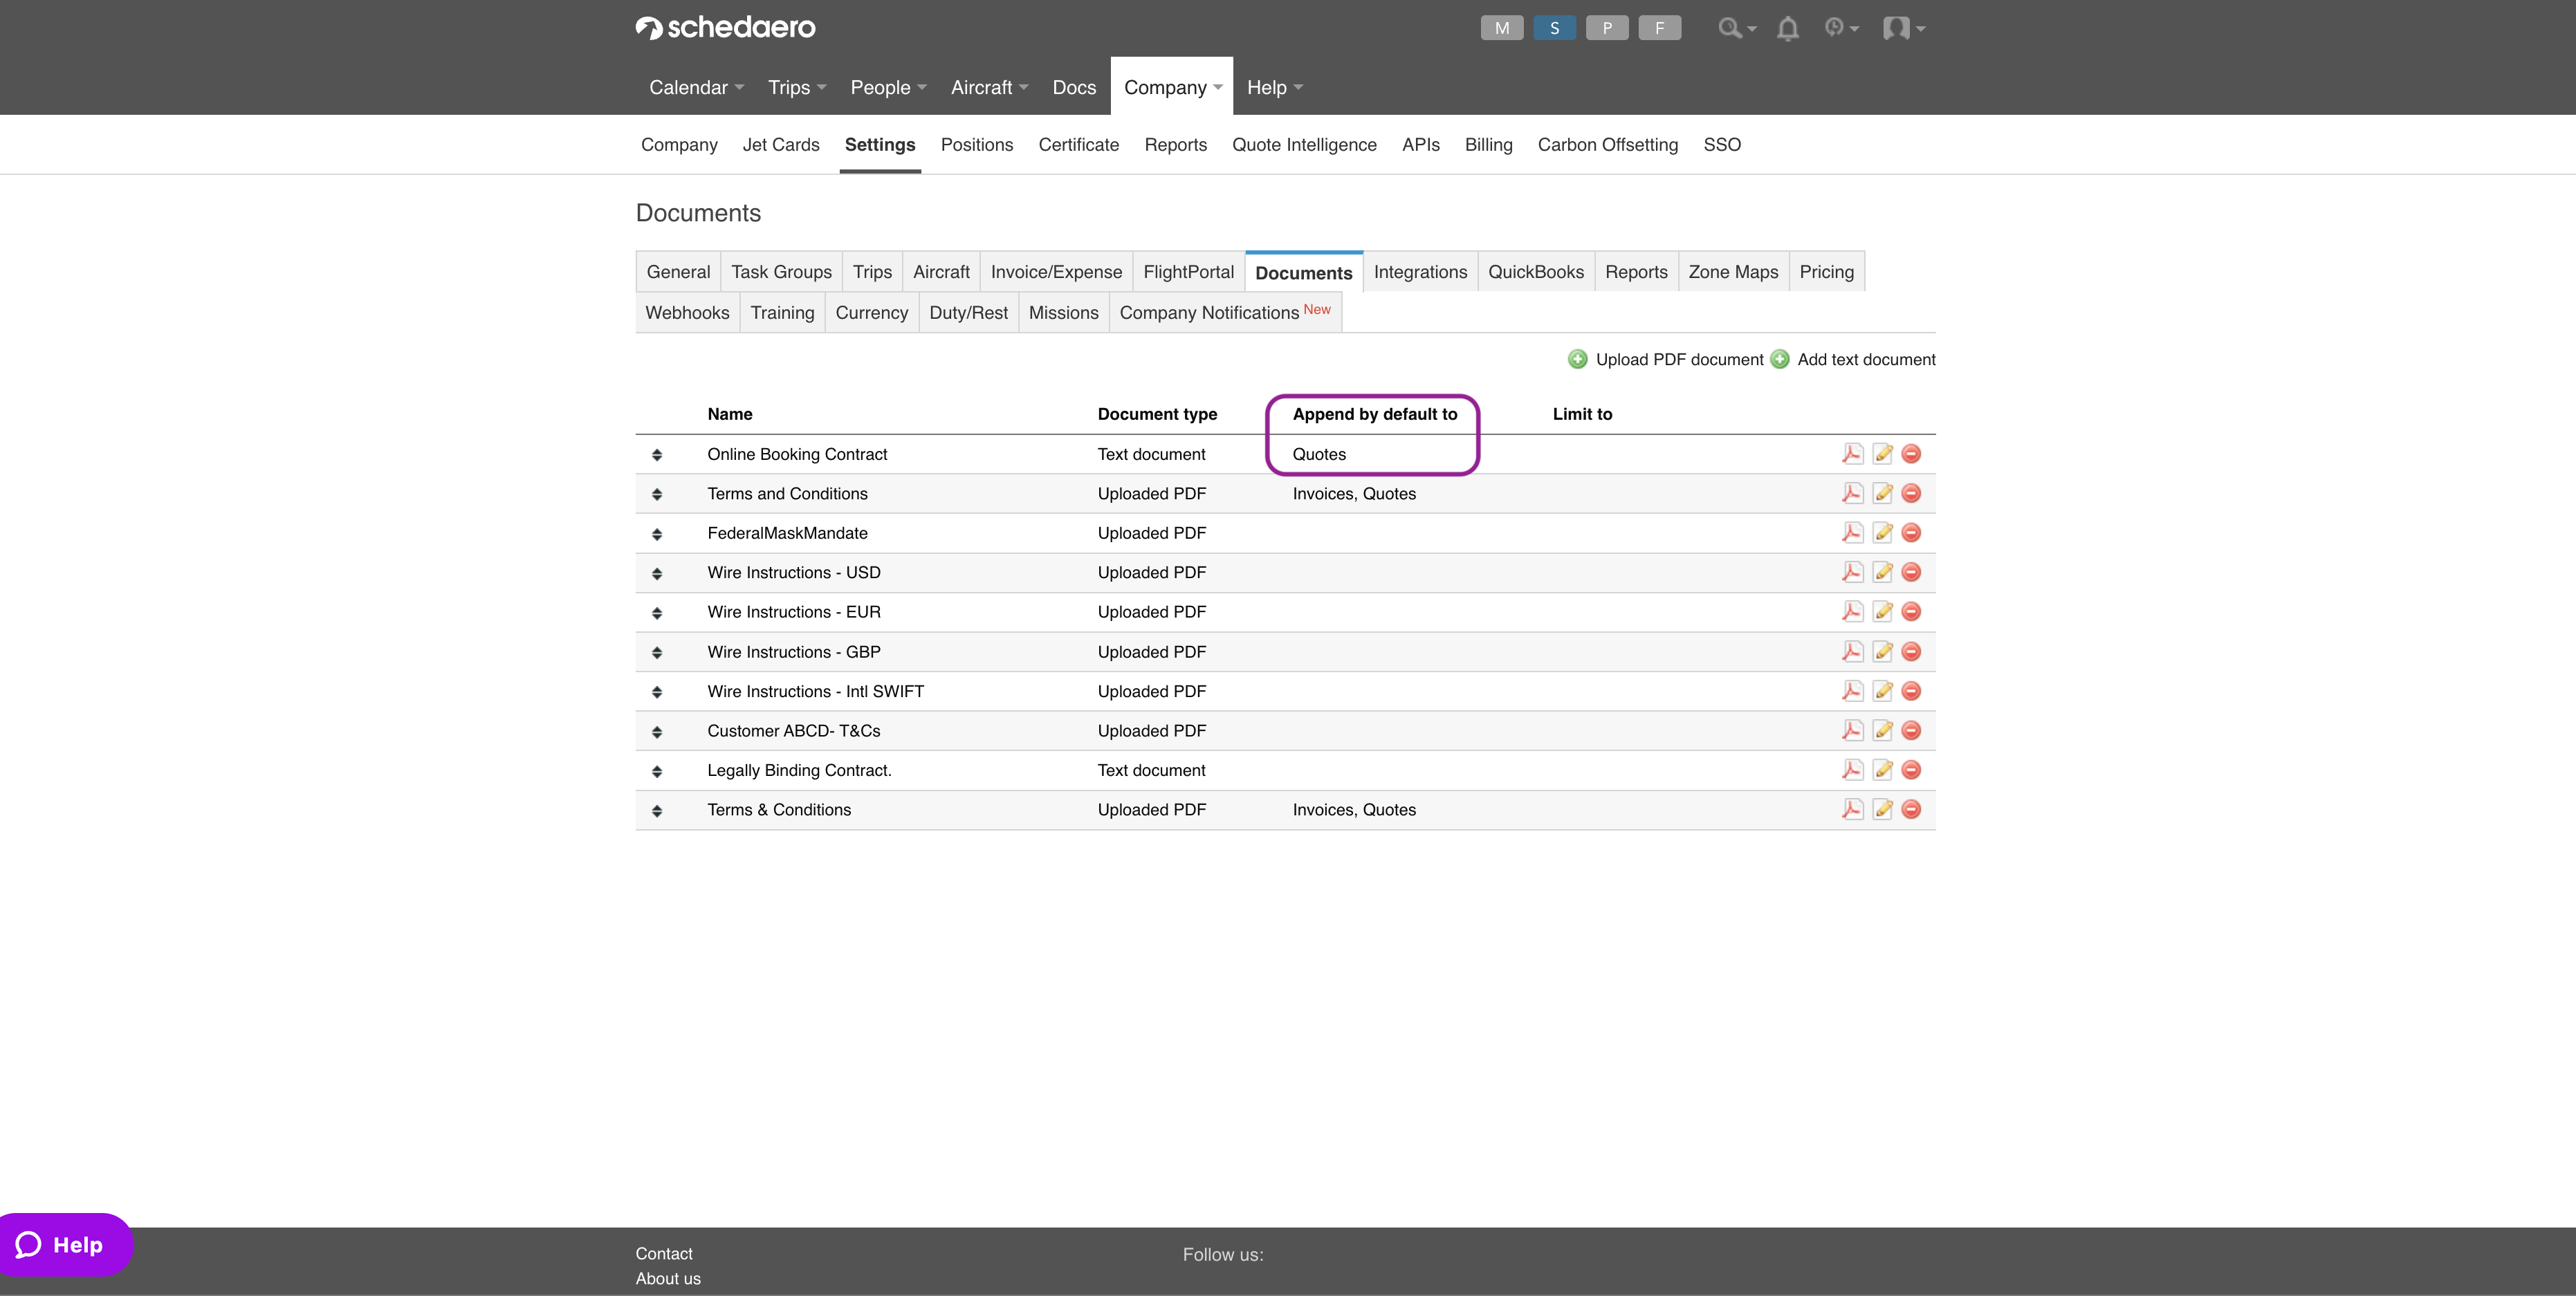Delete the Terms & Conditions document
2576x1296 pixels.
click(1911, 810)
